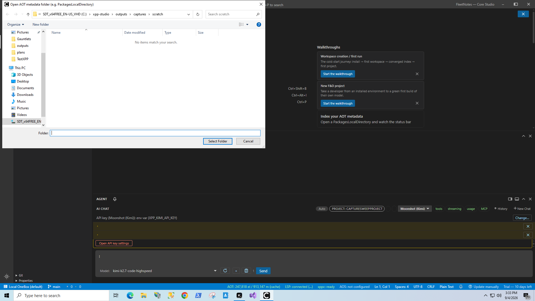Viewport: 535px width, 301px height.
Task: Toggle the MCP capability pill
Action: click(484, 209)
